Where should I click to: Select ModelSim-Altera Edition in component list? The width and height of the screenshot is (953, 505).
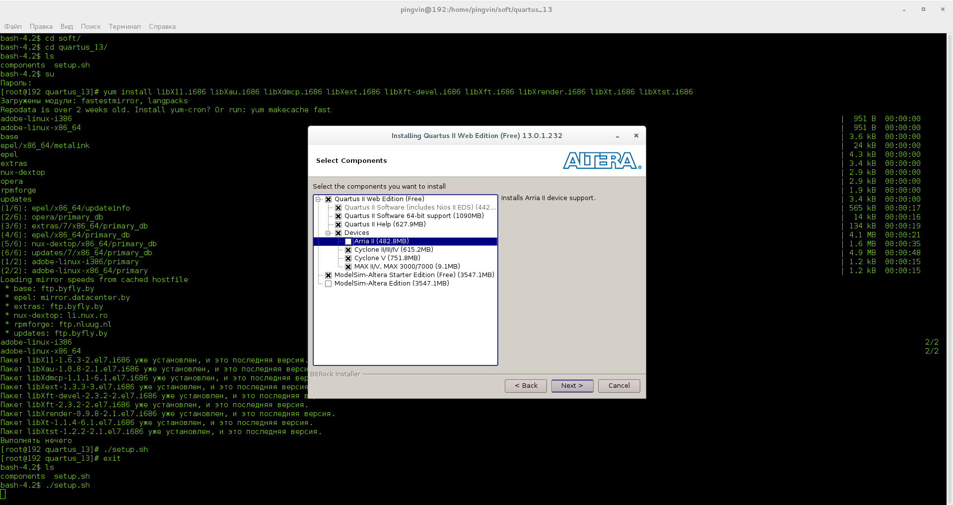pos(392,284)
